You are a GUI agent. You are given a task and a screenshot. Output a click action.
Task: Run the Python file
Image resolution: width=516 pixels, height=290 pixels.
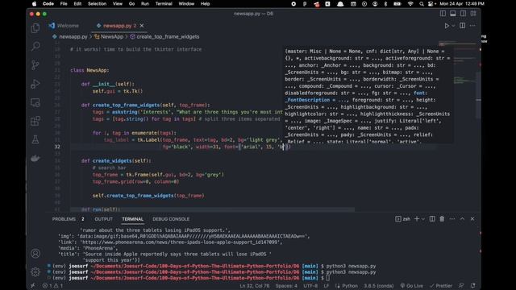tap(447, 26)
